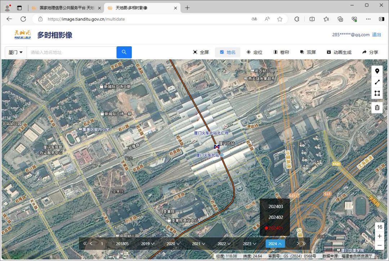Open the collections icon
The height and width of the screenshot is (261, 389).
[340, 19]
